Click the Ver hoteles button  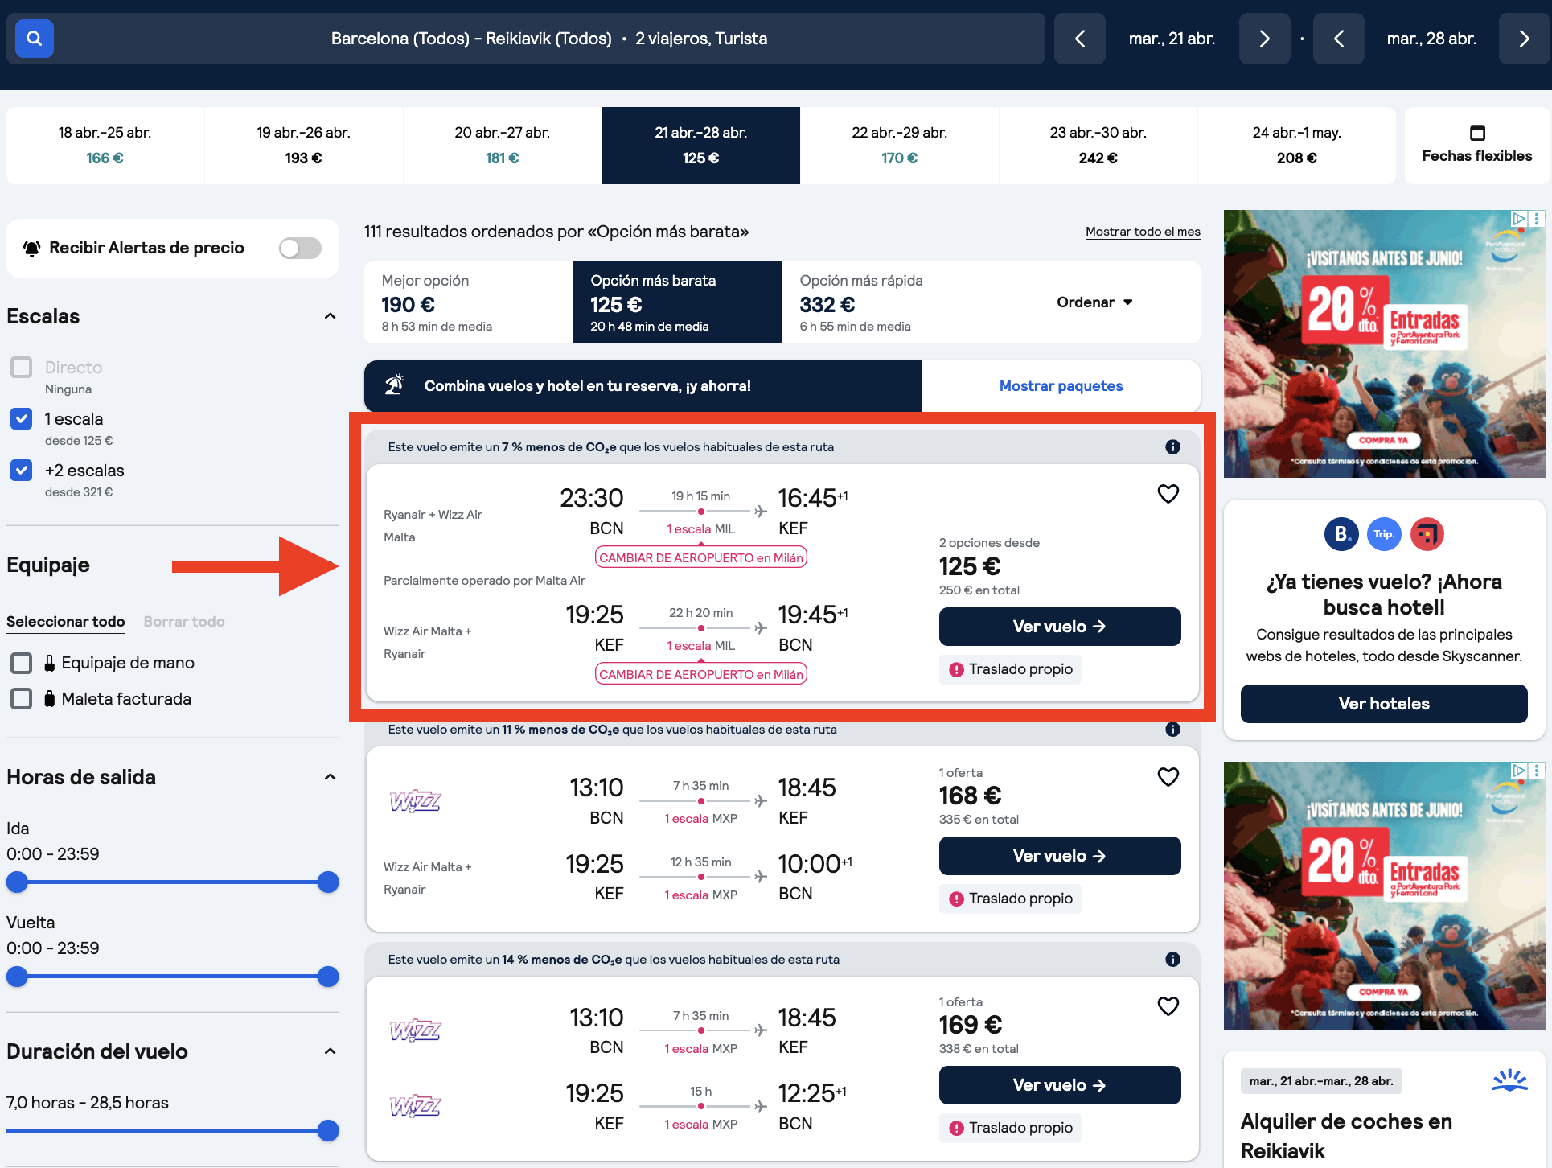(x=1384, y=704)
